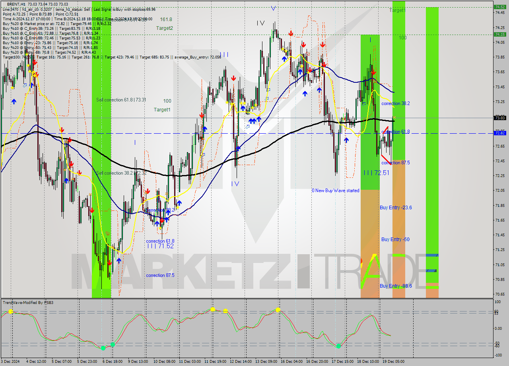Click the current price tag 73.03
509x366 pixels.
point(499,118)
